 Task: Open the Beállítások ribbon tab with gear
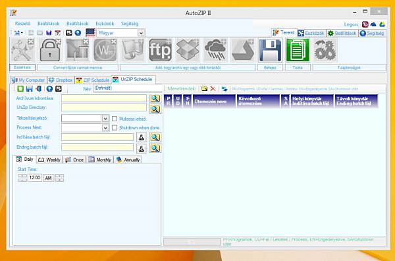[x=342, y=33]
